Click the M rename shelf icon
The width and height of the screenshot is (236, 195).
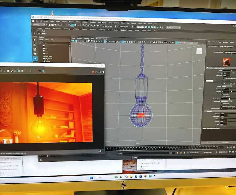click(x=44, y=32)
